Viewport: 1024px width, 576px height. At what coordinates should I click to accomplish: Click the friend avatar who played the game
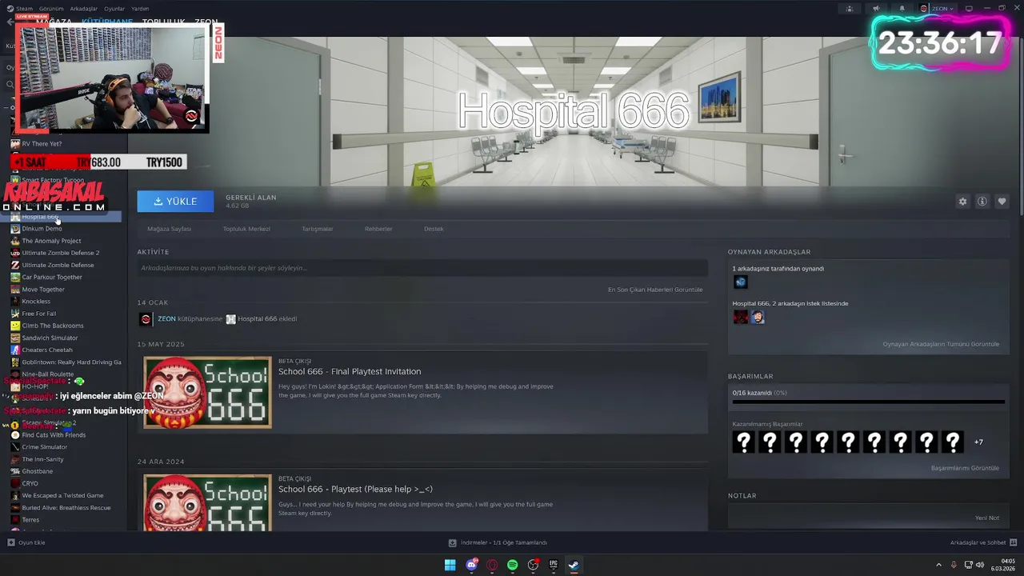740,282
